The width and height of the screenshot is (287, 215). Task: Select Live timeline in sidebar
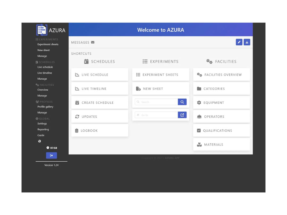[x=45, y=73]
